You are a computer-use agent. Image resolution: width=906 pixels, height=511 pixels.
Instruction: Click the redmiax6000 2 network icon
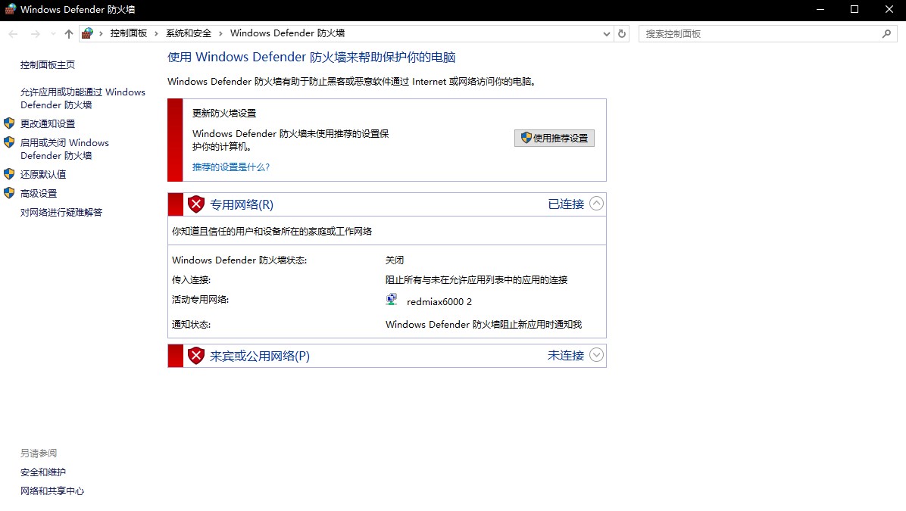pos(392,301)
